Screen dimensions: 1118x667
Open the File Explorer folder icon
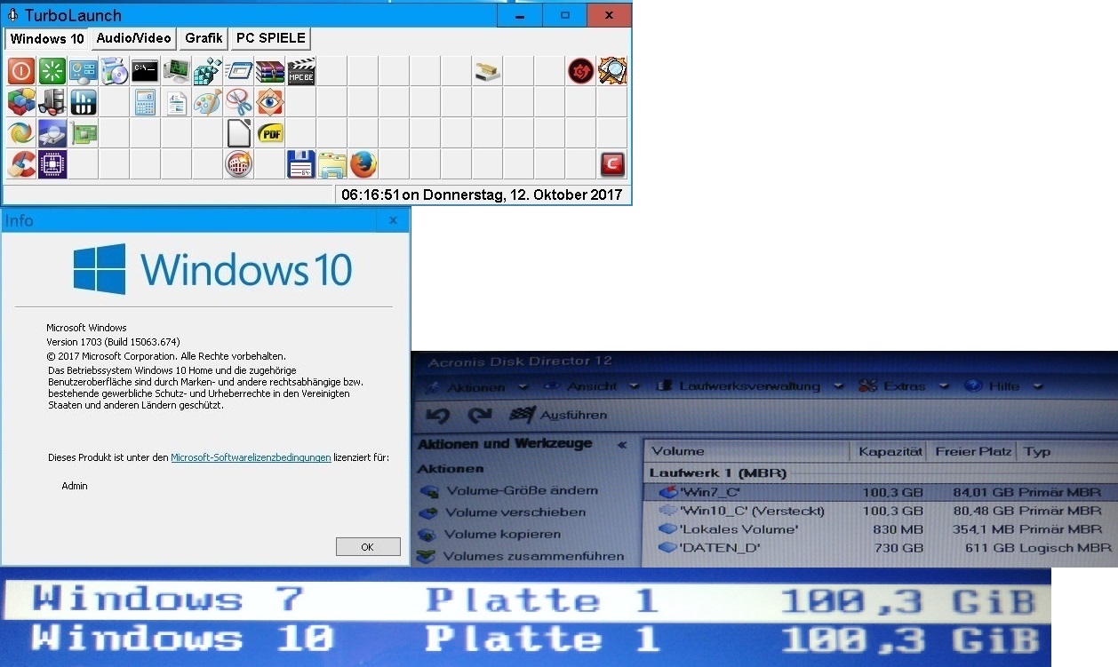point(331,164)
